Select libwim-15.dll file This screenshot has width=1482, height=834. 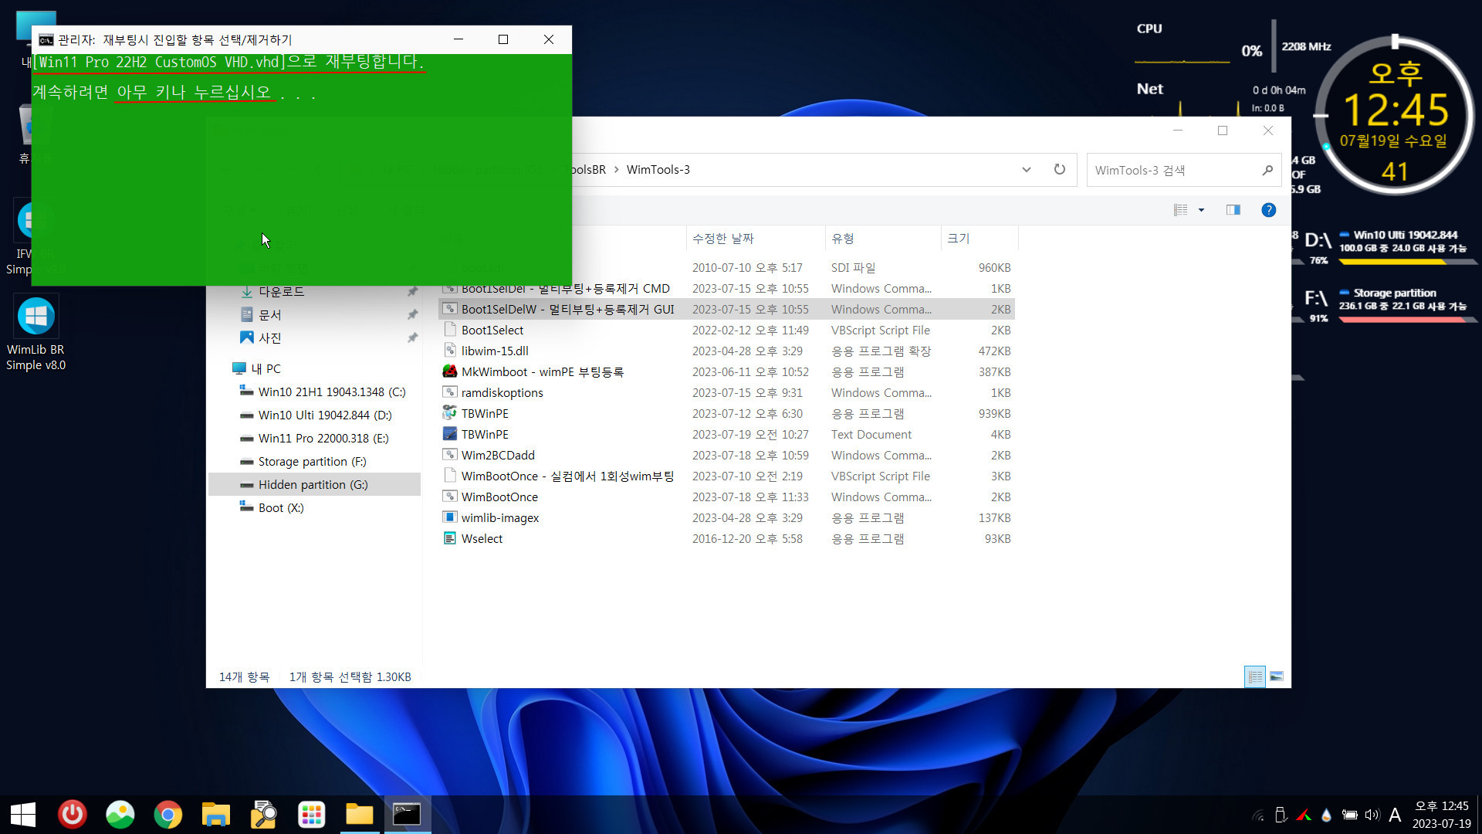click(726, 351)
